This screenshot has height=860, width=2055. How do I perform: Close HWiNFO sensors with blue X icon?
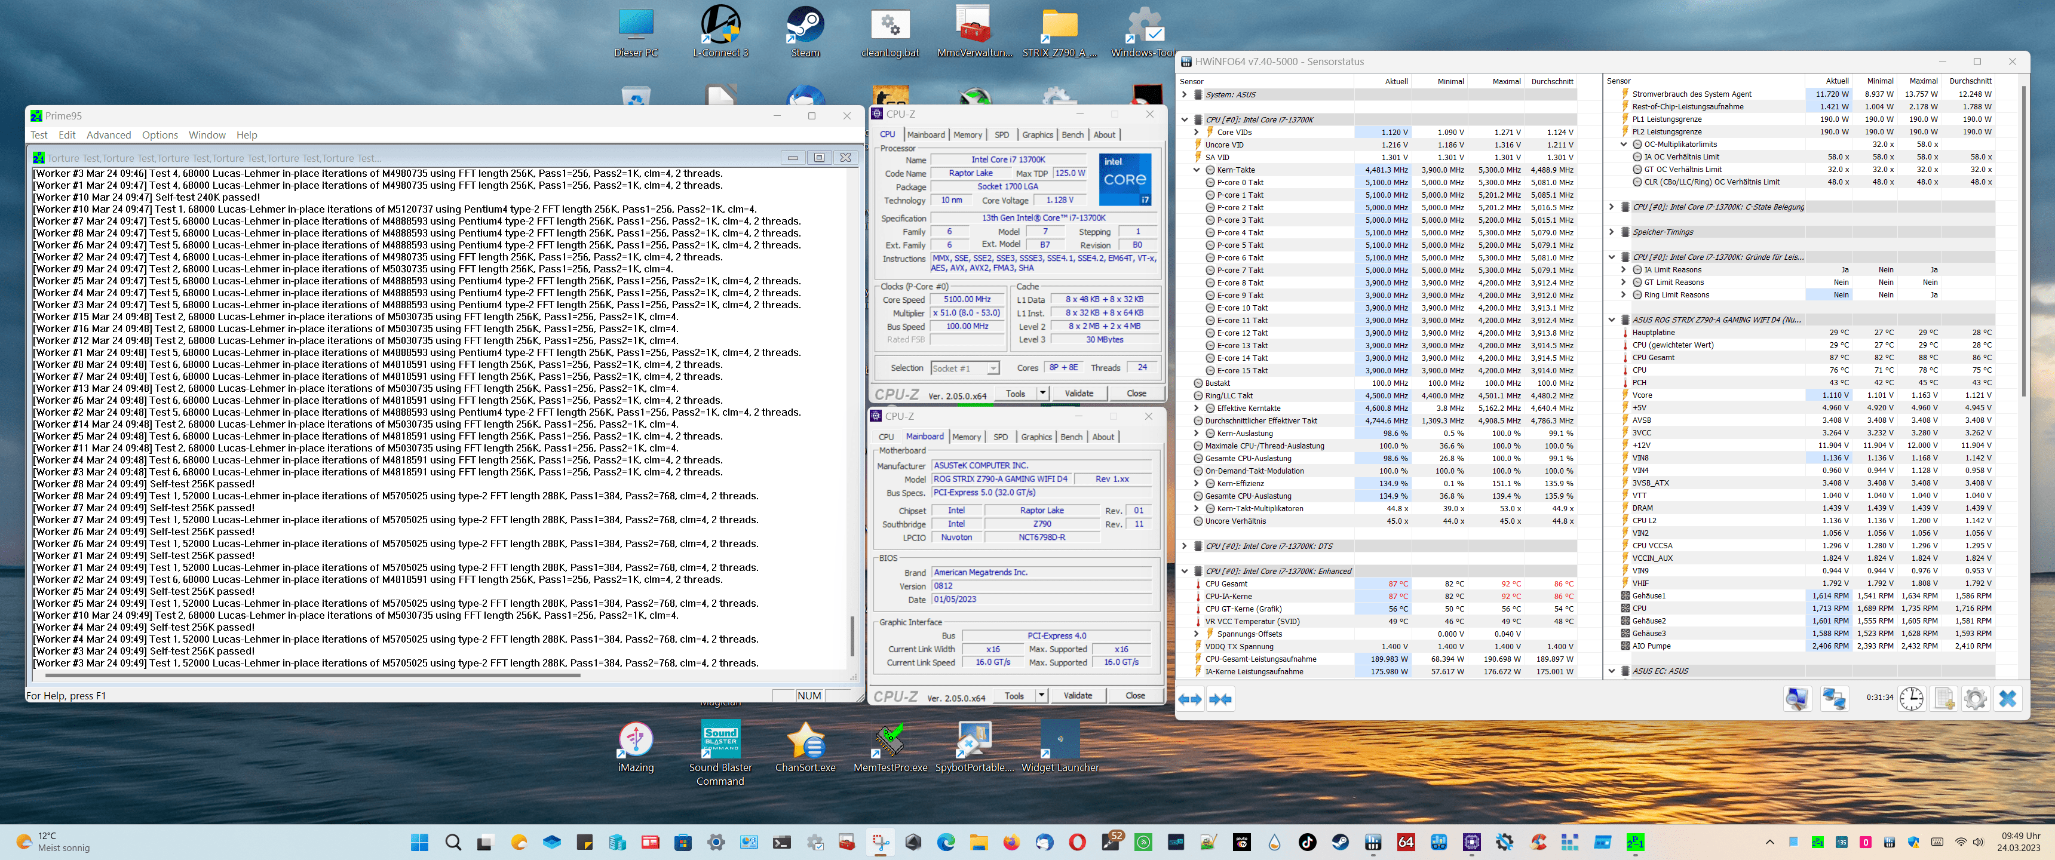[x=2008, y=699]
